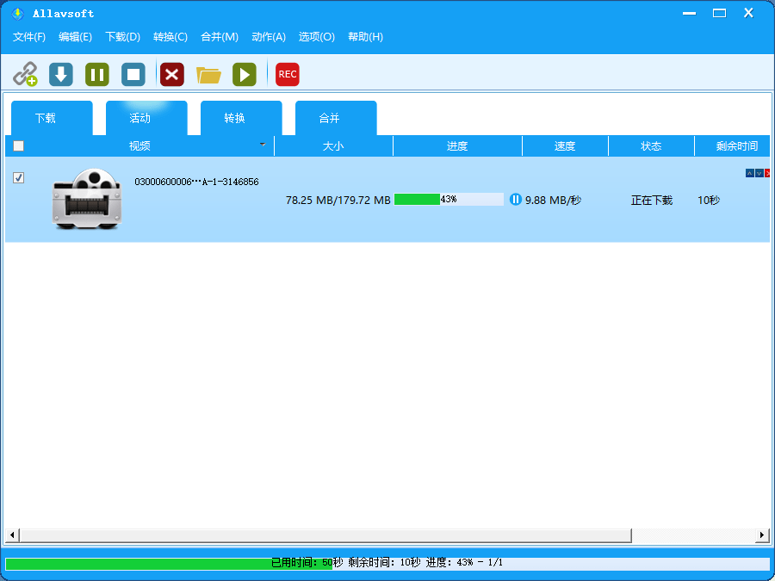Click the 视频 column header
The width and height of the screenshot is (775, 581).
tap(139, 146)
